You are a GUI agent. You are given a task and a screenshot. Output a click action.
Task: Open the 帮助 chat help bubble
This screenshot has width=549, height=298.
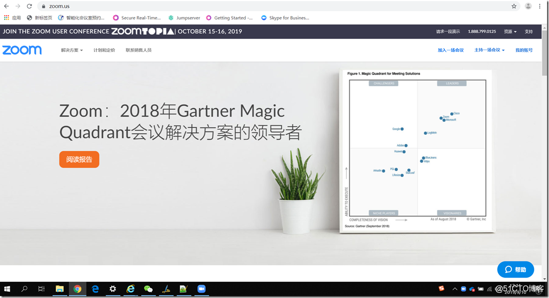point(515,269)
